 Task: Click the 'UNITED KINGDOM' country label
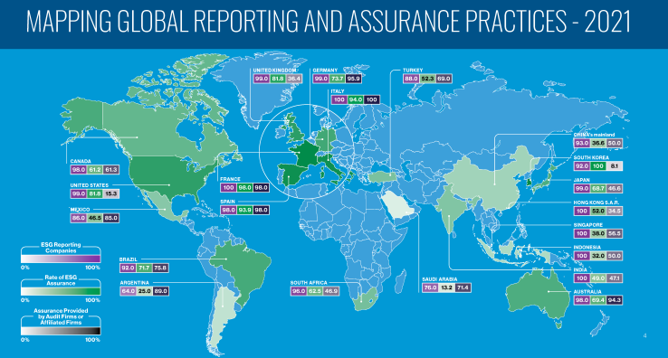274,71
